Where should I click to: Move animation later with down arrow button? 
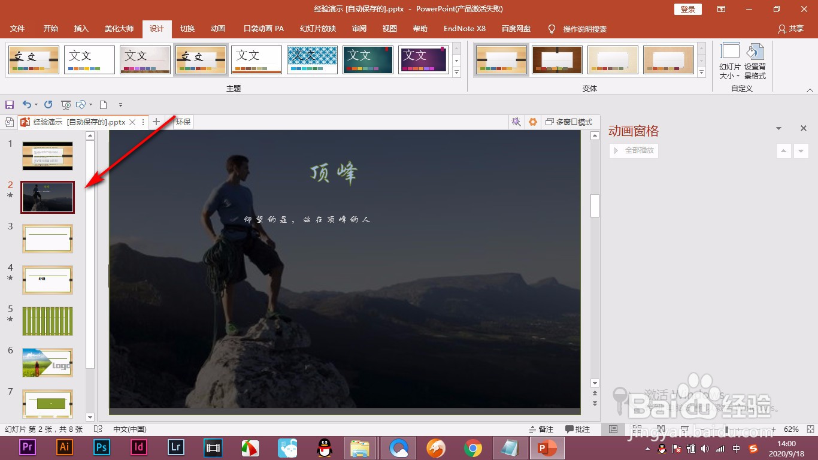(x=801, y=151)
